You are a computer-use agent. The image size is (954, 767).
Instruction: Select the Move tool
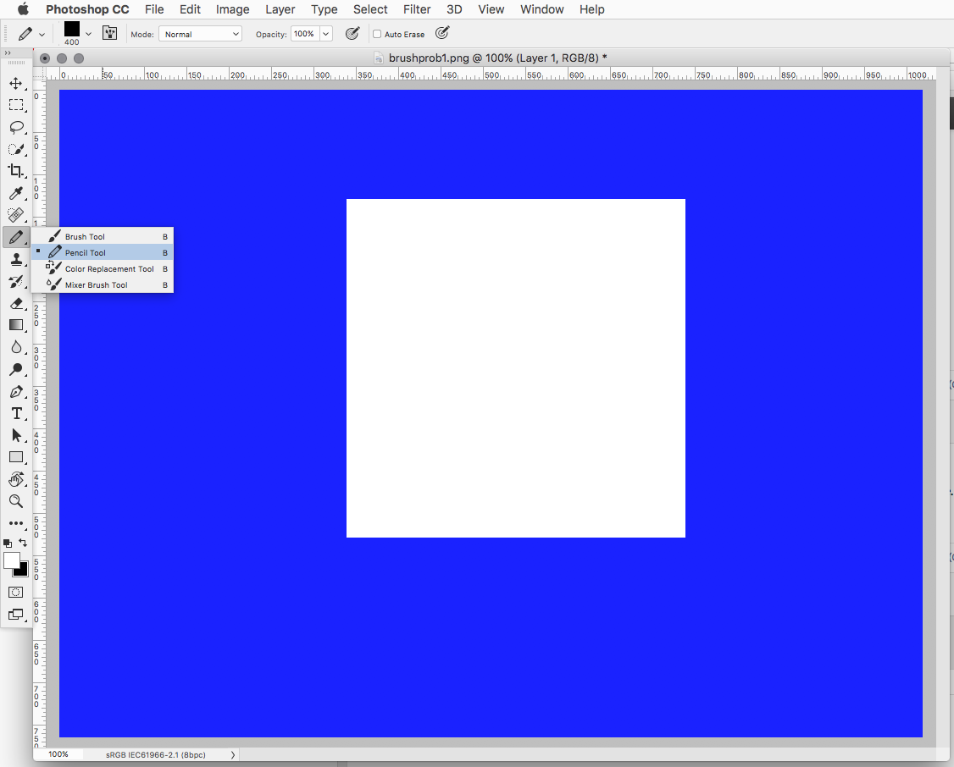[x=16, y=83]
